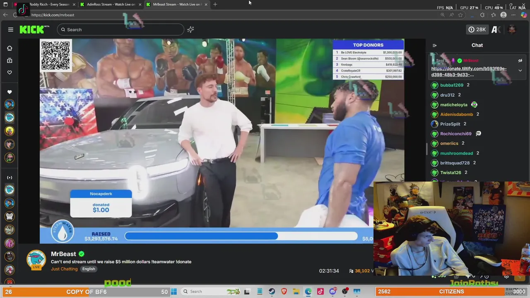The image size is (530, 298).
Task: Open the 28K points balance button
Action: (477, 29)
